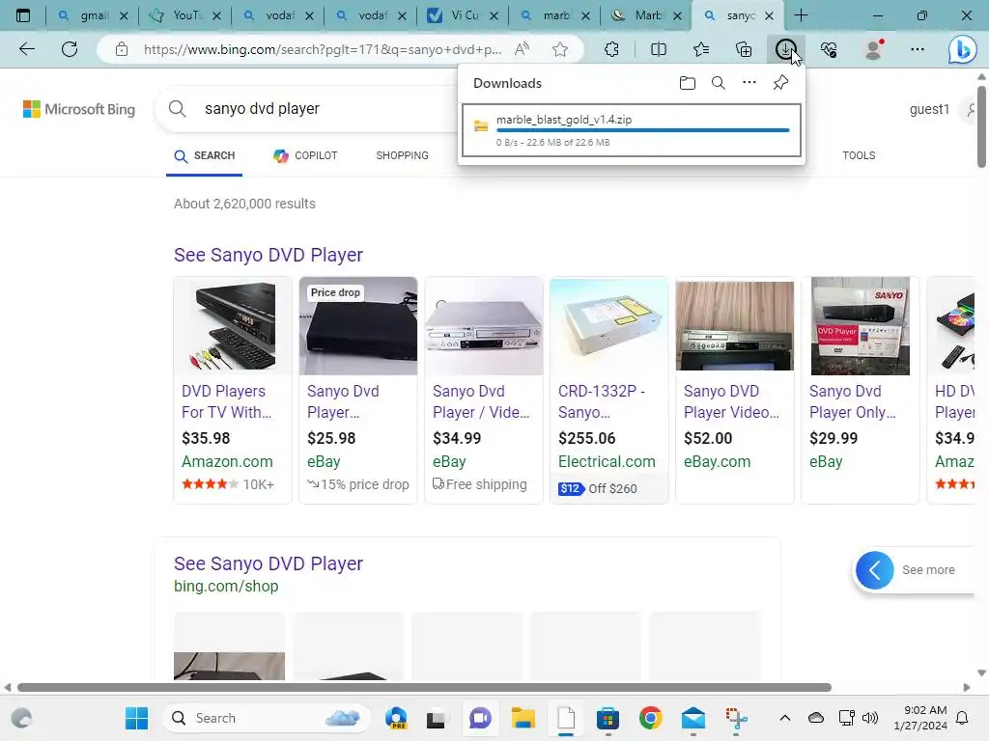
Task: Open the clock showing 9:02 AM
Action: tap(920, 718)
